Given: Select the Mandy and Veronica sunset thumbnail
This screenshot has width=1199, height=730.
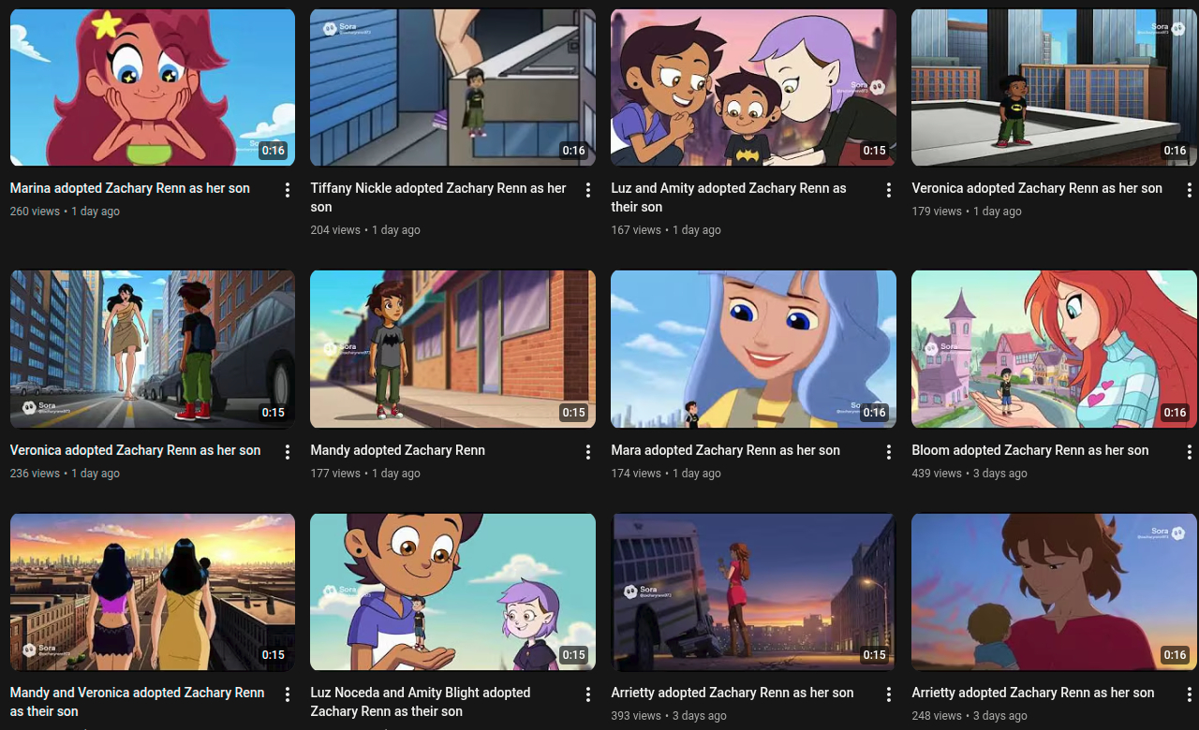Looking at the screenshot, I should click(x=153, y=591).
